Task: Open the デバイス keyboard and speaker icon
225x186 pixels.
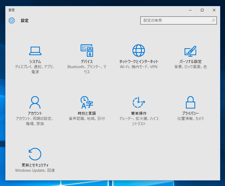Action: tap(87, 50)
